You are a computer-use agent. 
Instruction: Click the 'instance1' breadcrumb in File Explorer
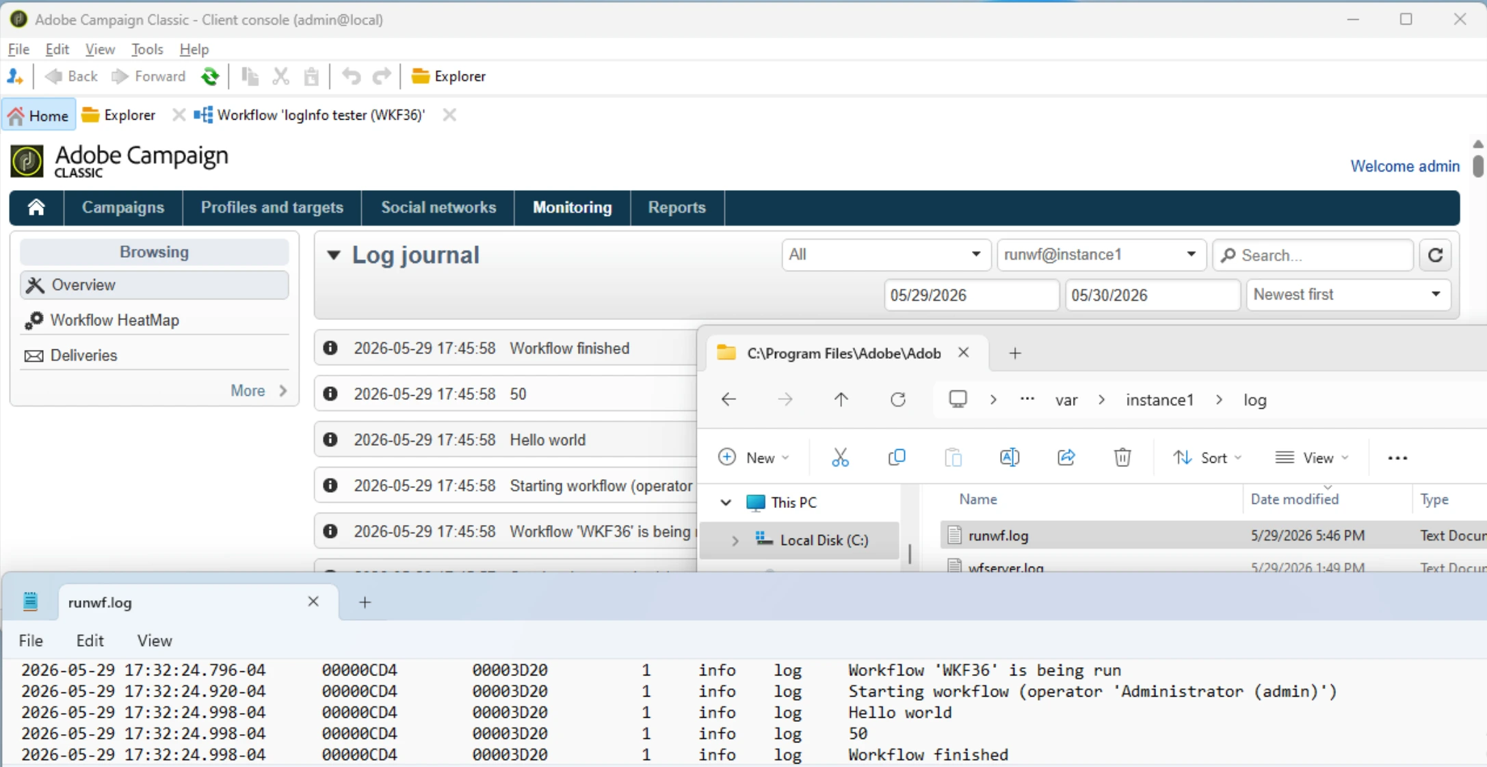point(1160,400)
